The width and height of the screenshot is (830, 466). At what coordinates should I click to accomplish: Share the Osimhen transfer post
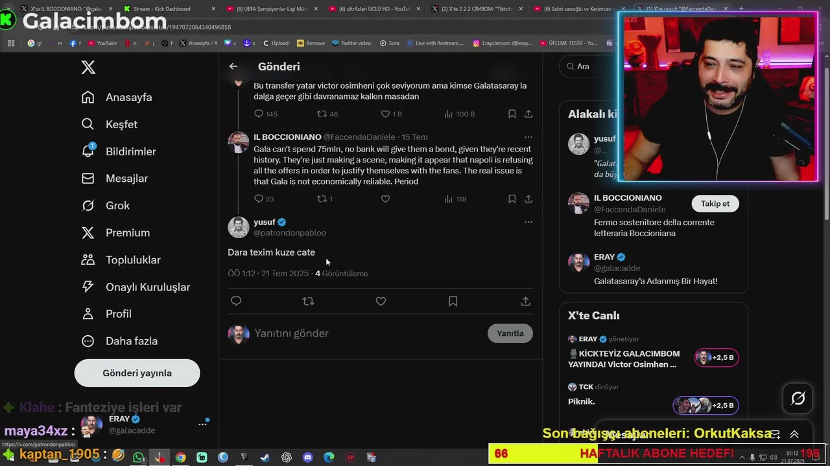pyautogui.click(x=528, y=114)
